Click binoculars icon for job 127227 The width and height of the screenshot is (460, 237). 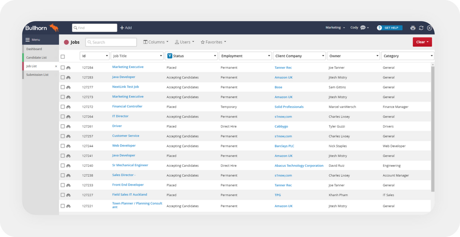click(68, 195)
